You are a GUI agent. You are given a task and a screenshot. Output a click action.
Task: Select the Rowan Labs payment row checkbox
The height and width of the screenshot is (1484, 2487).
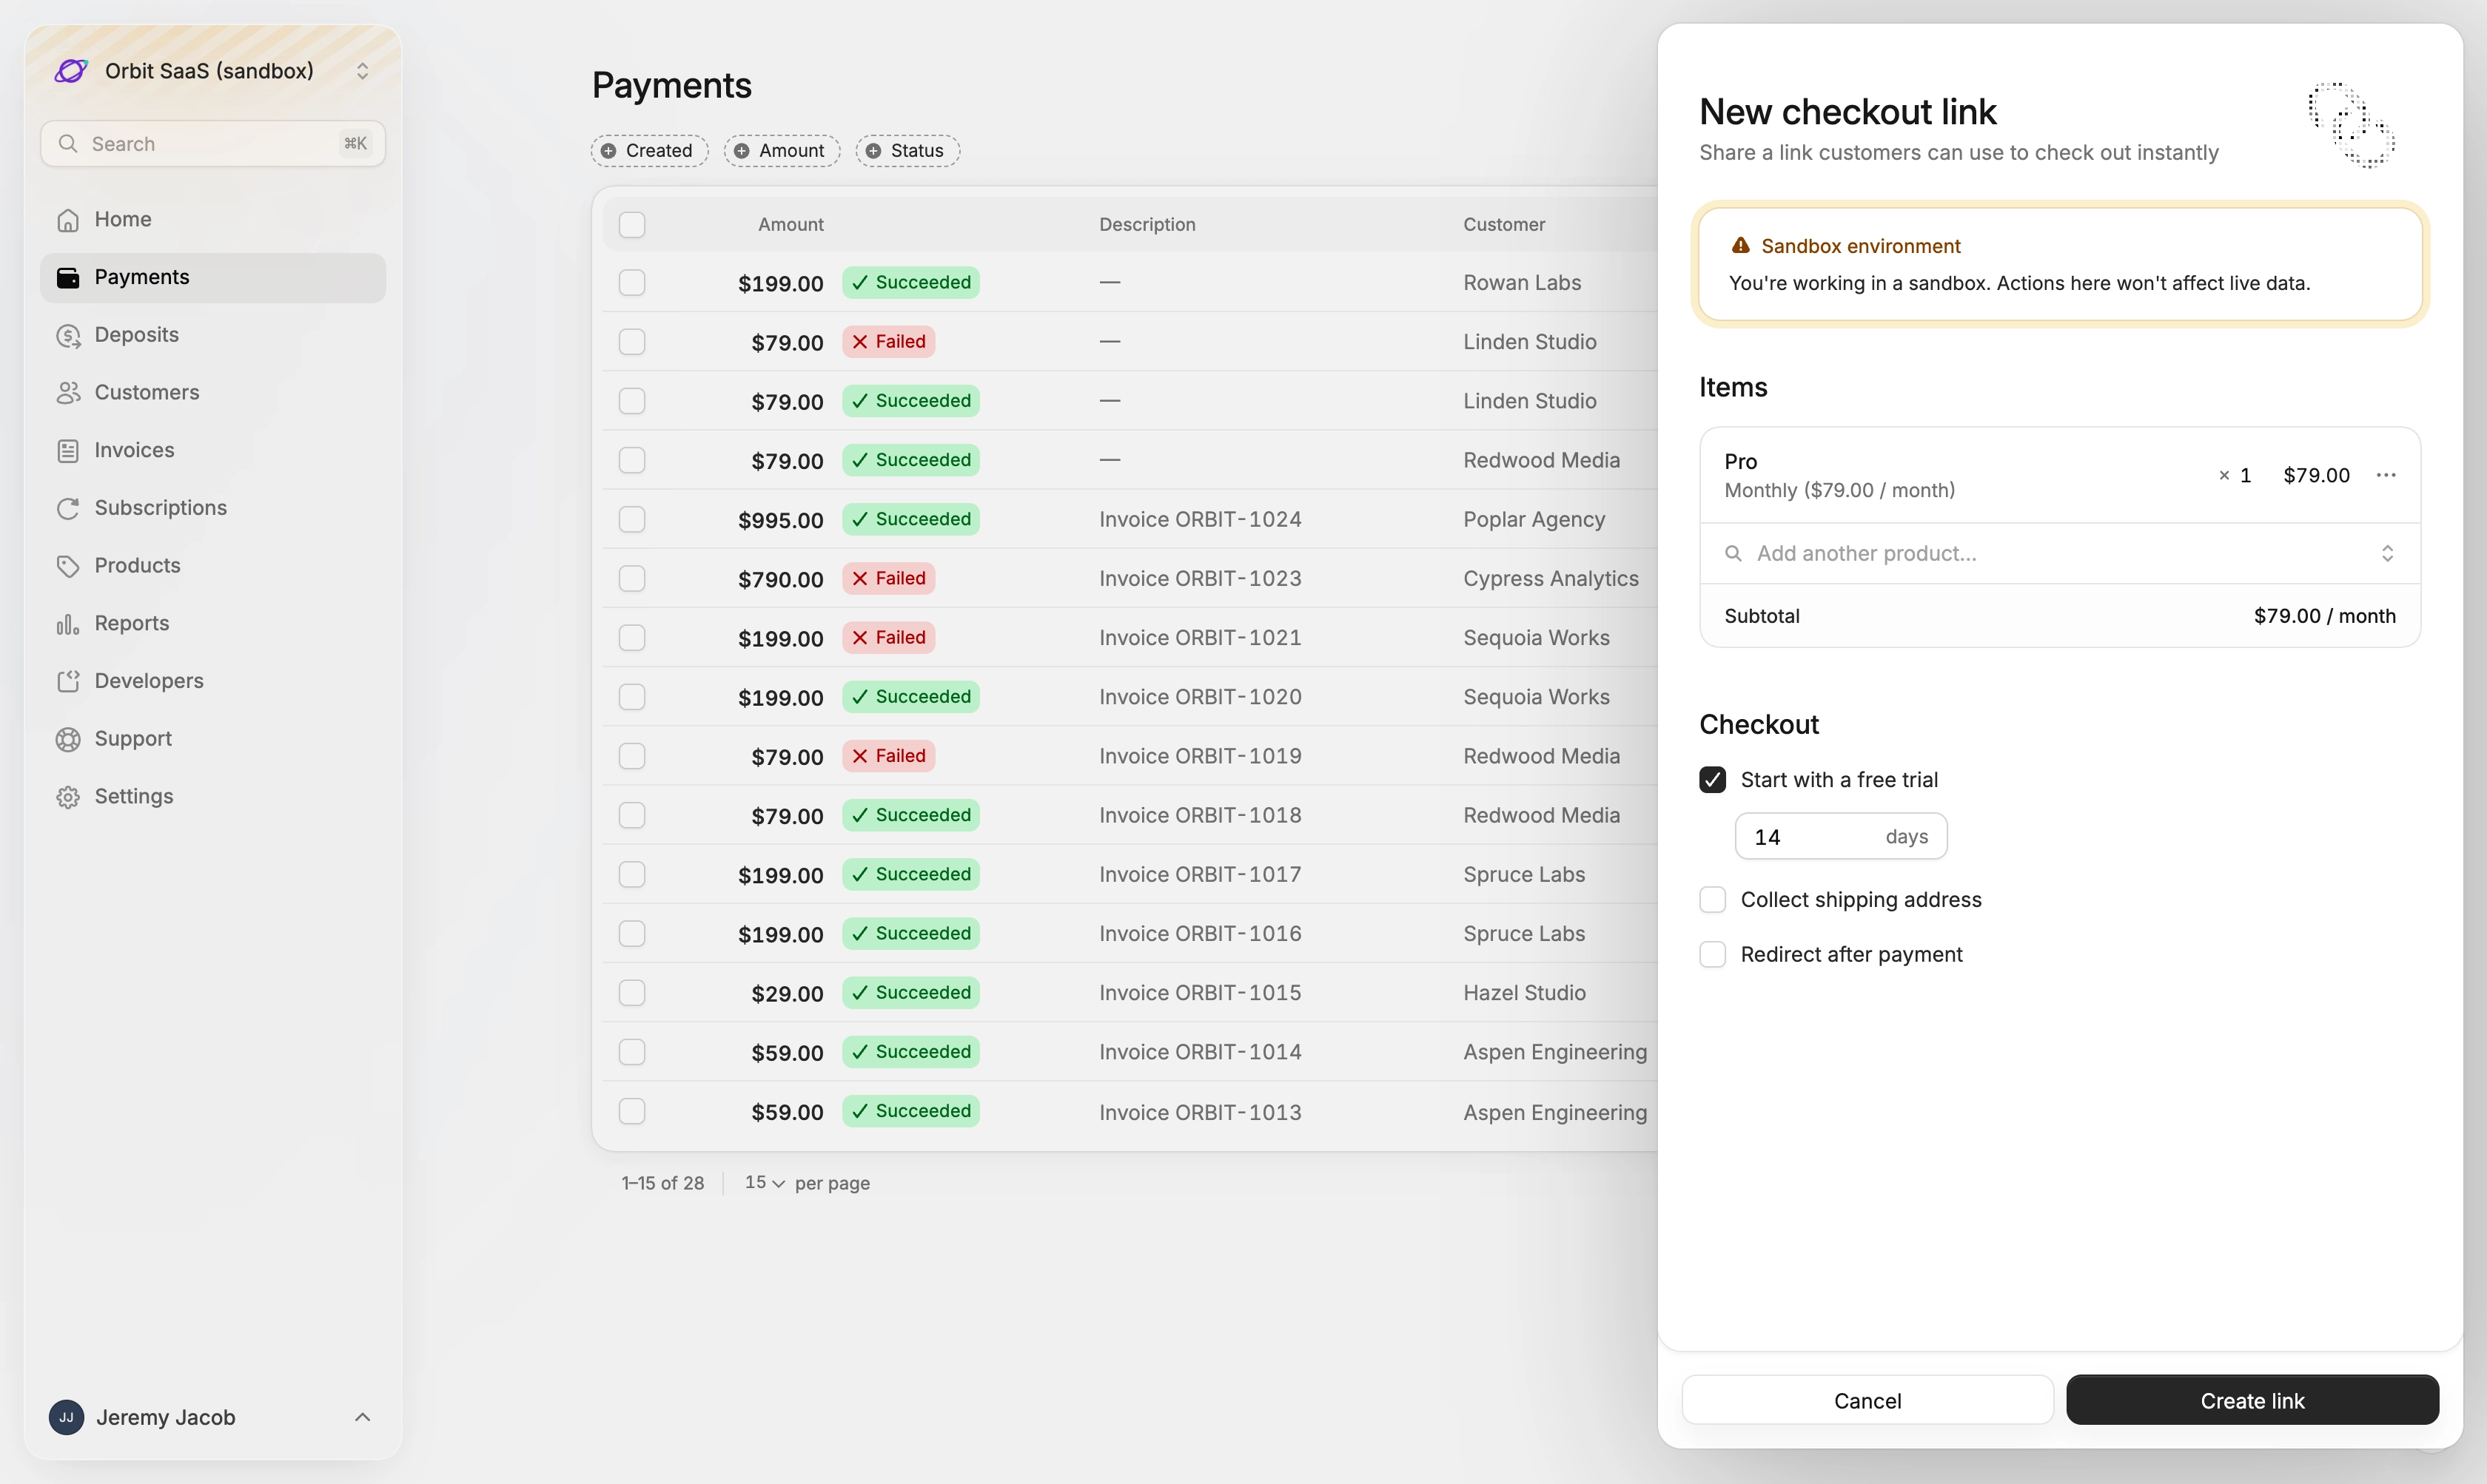pos(632,283)
